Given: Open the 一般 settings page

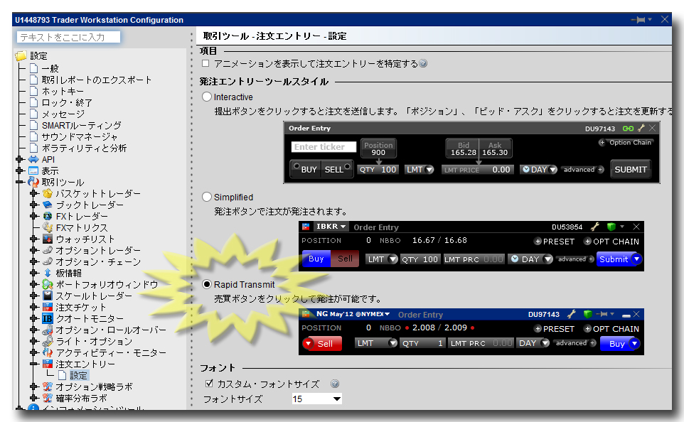Looking at the screenshot, I should pyautogui.click(x=50, y=68).
